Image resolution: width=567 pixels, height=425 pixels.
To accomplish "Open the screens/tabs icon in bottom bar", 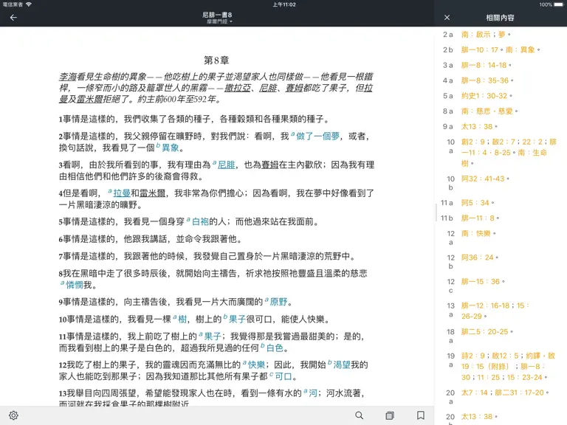I will (390, 415).
